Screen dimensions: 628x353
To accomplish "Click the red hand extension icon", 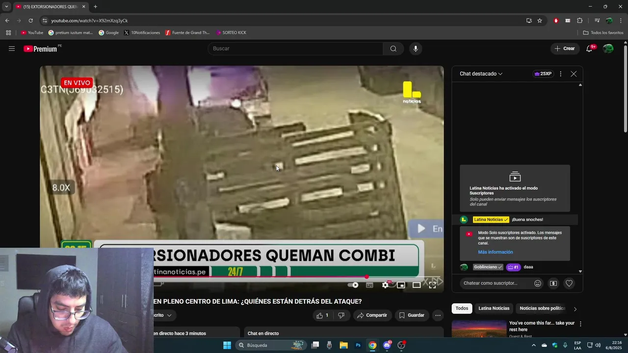I will point(556,21).
